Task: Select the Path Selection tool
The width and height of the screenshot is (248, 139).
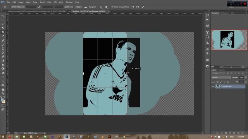Action: click(3, 81)
